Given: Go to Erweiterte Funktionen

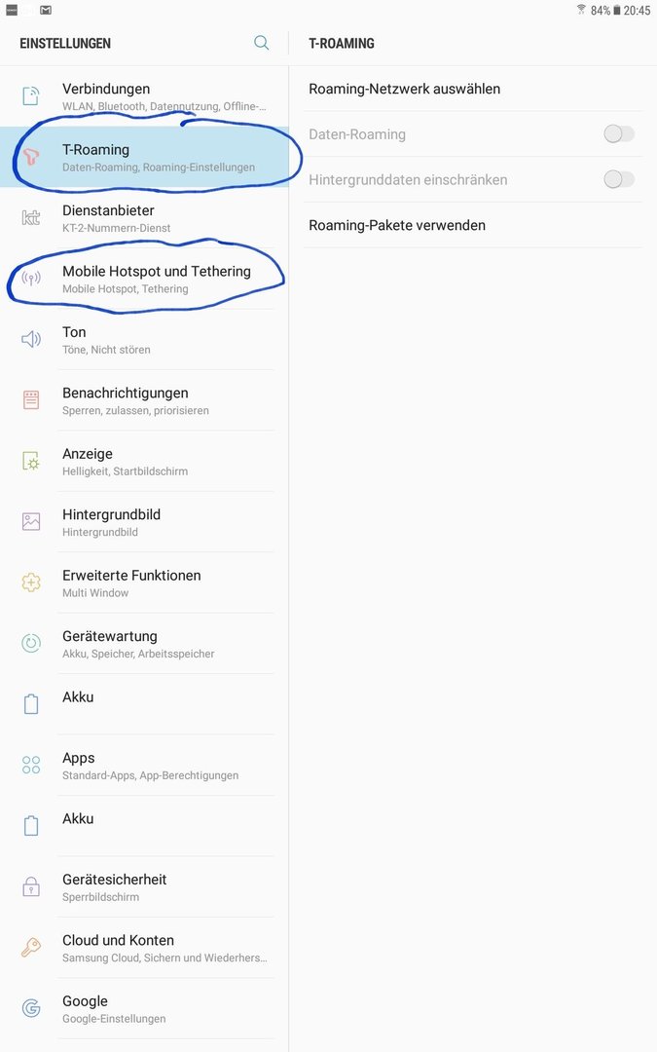Looking at the screenshot, I should (x=144, y=583).
